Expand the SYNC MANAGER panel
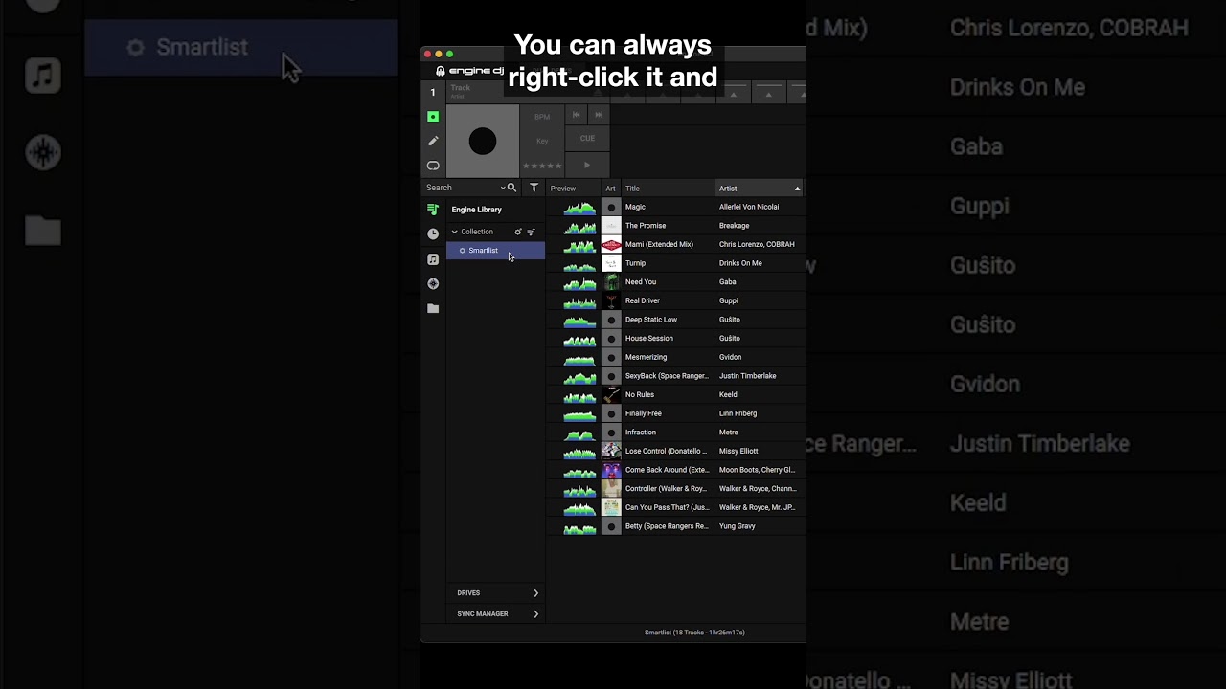This screenshot has width=1226, height=689. (x=496, y=614)
